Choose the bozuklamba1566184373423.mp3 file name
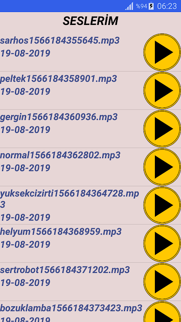This screenshot has height=322, width=181. coord(71,308)
